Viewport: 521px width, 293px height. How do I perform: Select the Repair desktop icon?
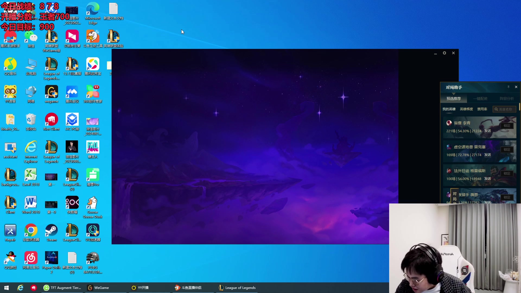click(10, 233)
